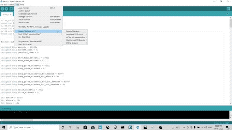Open Xbox app in the taskbar

point(108,127)
